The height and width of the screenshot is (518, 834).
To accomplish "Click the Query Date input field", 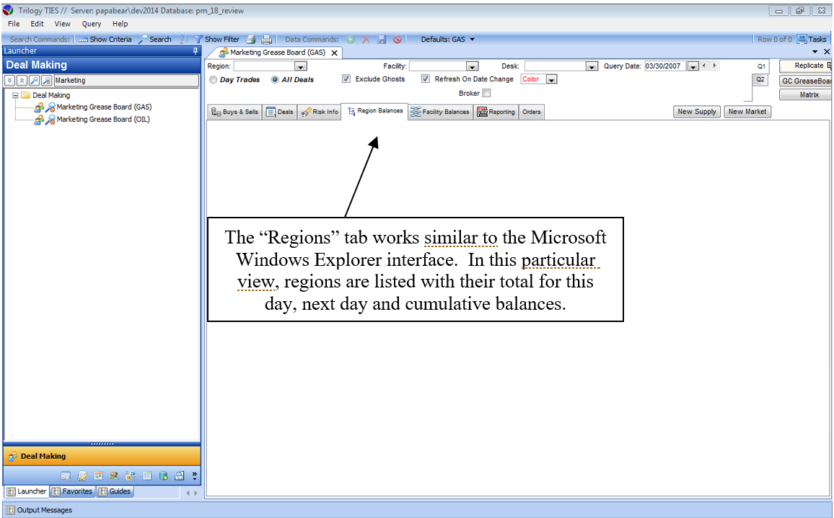I will coord(664,66).
